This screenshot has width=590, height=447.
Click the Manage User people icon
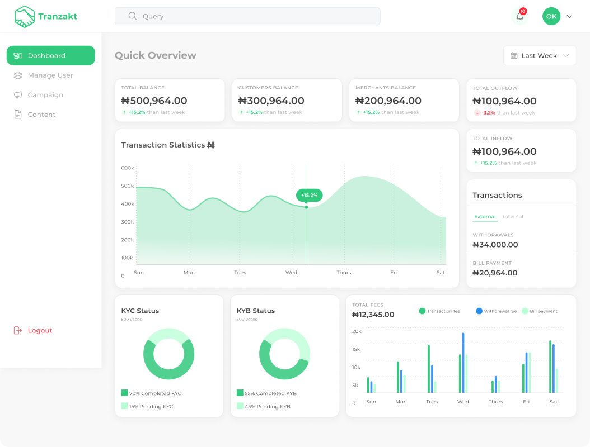pos(18,75)
